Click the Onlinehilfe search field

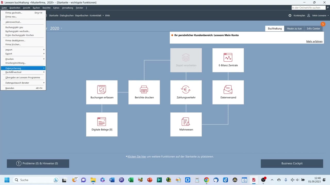click(308, 8)
